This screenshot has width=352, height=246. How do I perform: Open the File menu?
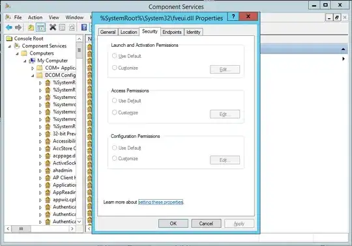[18, 18]
